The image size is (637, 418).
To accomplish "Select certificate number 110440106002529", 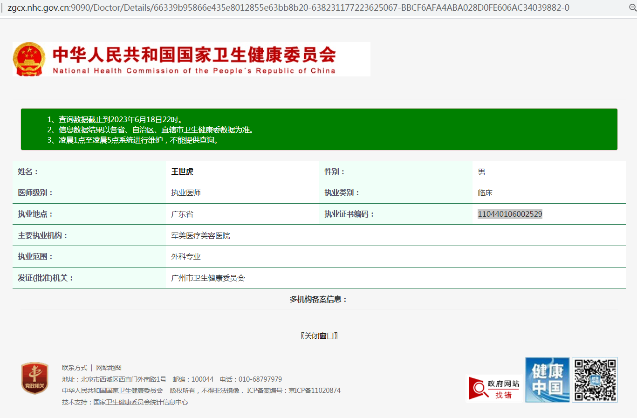I will click(x=510, y=214).
